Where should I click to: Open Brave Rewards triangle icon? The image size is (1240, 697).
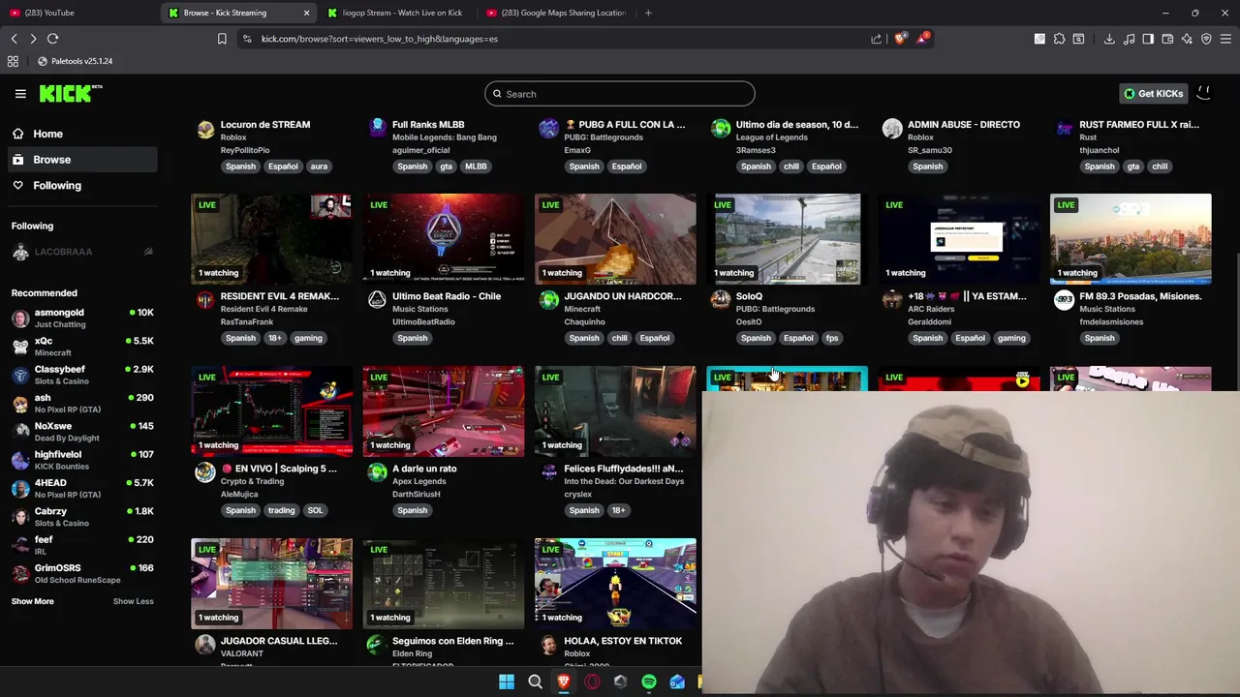point(923,39)
